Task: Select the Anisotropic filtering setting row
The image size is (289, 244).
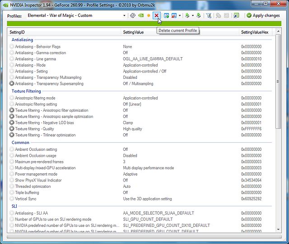Action: point(140,104)
